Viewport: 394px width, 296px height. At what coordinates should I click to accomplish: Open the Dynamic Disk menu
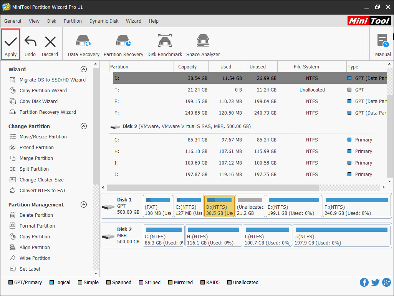click(x=104, y=21)
